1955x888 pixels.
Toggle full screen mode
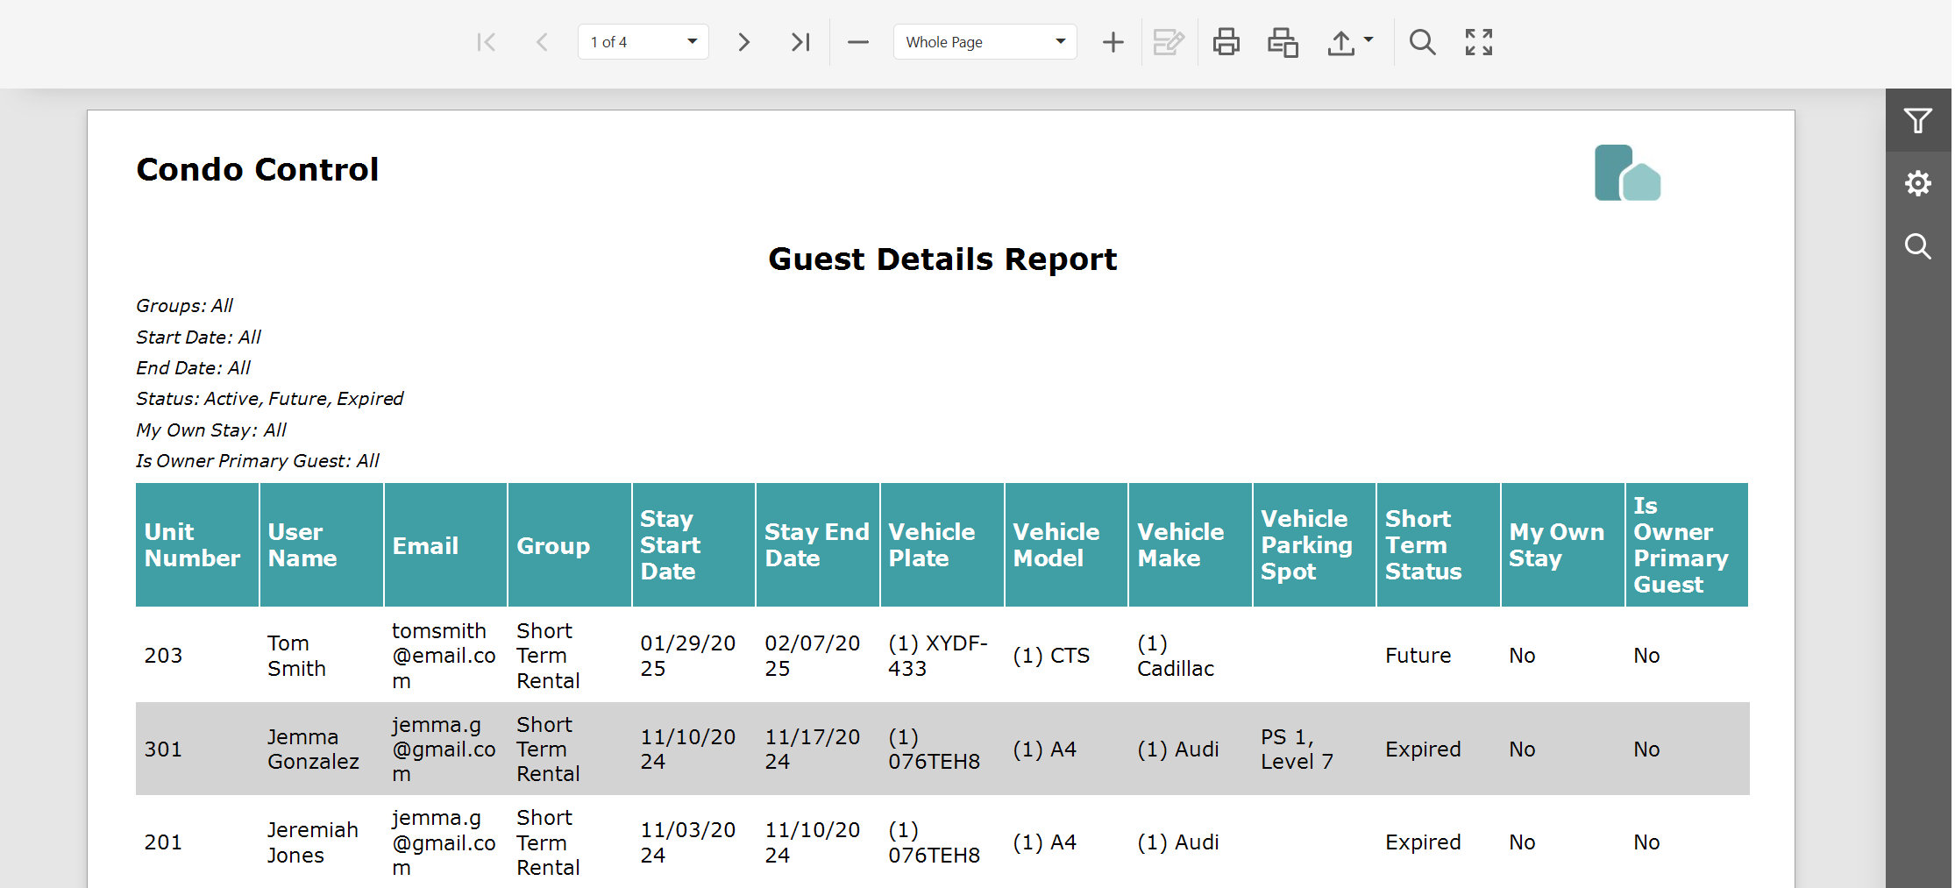1479,42
